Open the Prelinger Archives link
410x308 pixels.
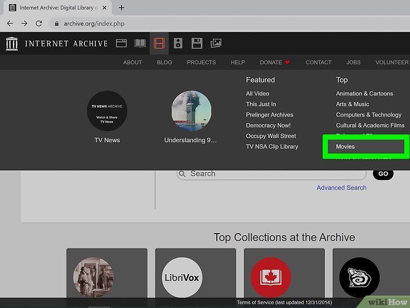pos(270,115)
